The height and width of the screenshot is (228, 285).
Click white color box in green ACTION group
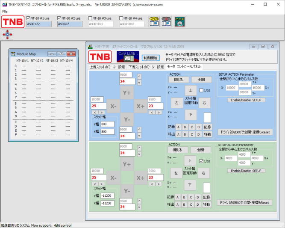[206, 188]
